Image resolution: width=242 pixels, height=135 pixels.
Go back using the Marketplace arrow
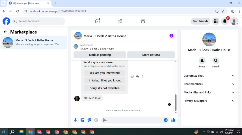click(x=6, y=32)
